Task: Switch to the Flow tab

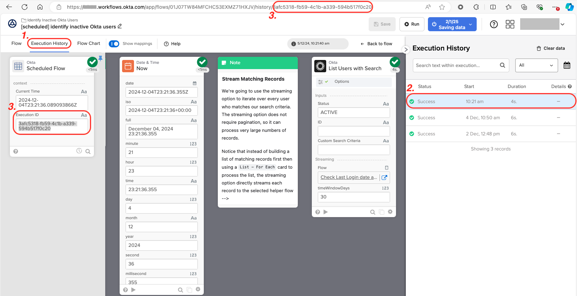Action: pyautogui.click(x=16, y=43)
